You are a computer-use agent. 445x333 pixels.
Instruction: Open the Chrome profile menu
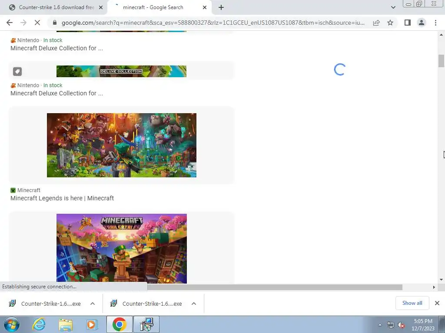422,23
